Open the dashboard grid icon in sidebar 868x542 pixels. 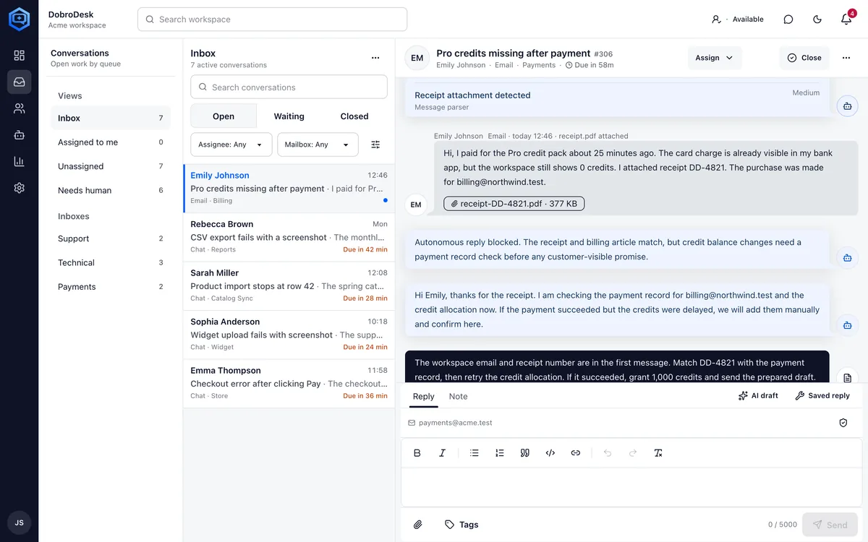point(20,56)
